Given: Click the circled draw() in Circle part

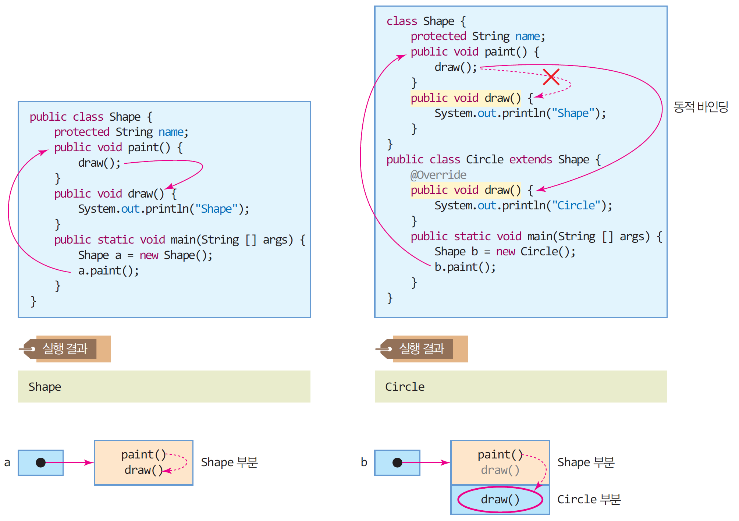Looking at the screenshot, I should click(x=500, y=499).
